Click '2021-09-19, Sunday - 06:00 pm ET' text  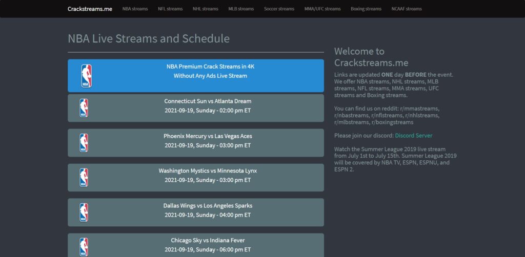pyautogui.click(x=208, y=250)
